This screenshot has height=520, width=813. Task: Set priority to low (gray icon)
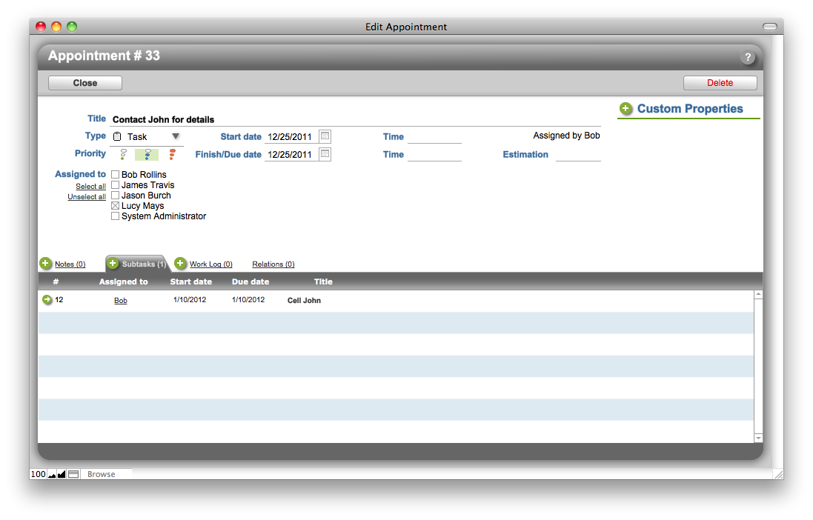pyautogui.click(x=123, y=154)
